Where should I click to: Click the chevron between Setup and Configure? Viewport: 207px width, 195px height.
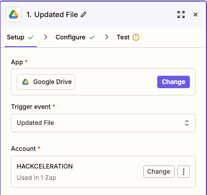click(45, 37)
